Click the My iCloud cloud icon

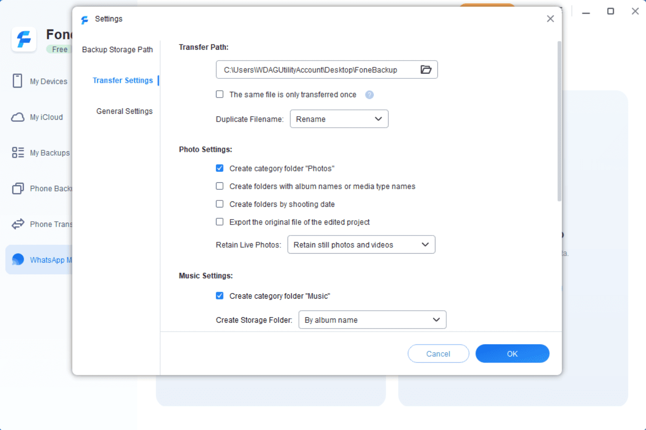tap(18, 117)
